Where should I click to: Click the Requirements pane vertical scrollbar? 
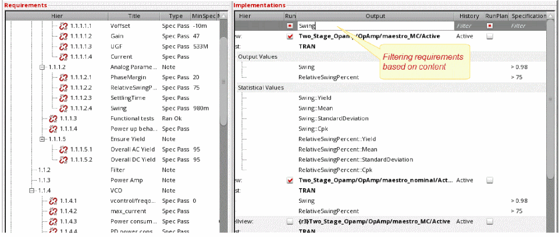(x=223, y=81)
